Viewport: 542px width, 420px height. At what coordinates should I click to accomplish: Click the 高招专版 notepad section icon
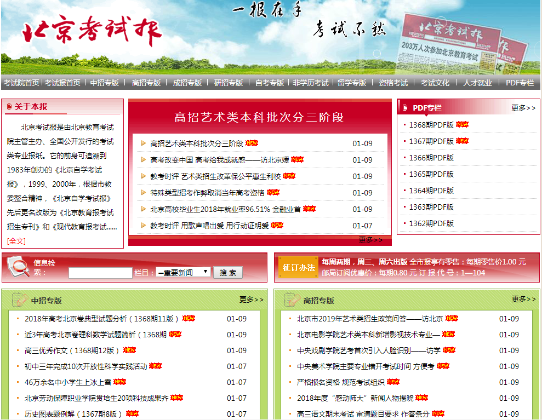[292, 300]
